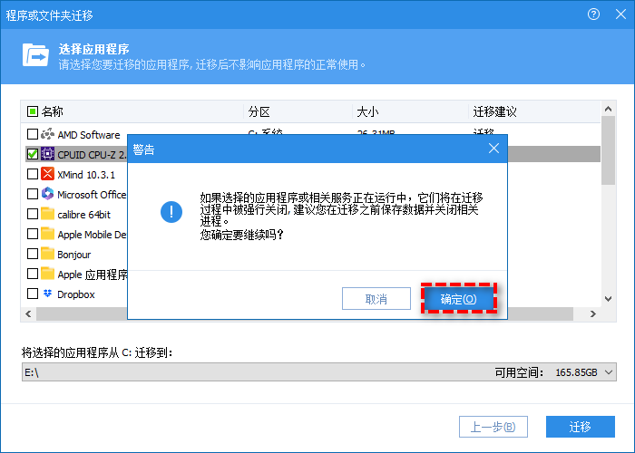This screenshot has width=635, height=453.
Task: Click the AMD Software app icon
Action: (47, 134)
